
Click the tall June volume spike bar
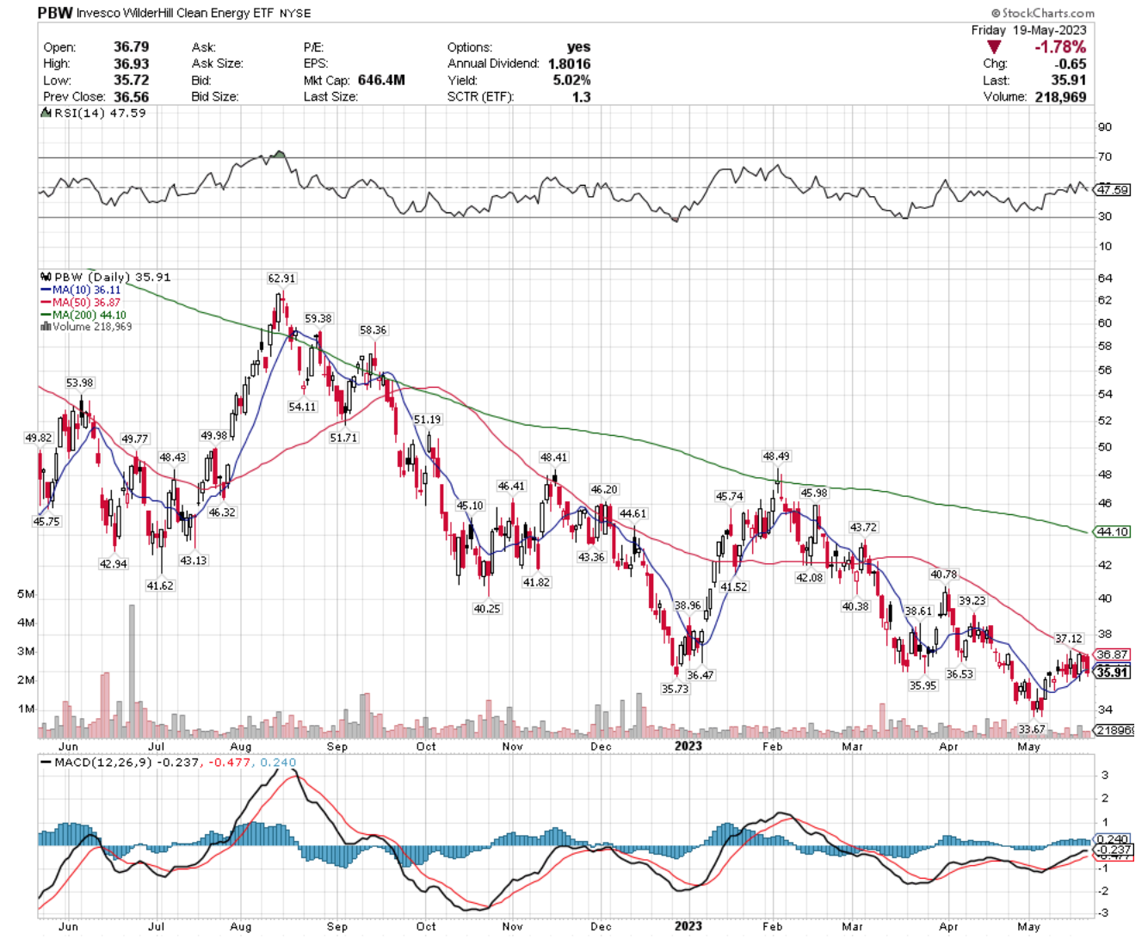(x=132, y=671)
